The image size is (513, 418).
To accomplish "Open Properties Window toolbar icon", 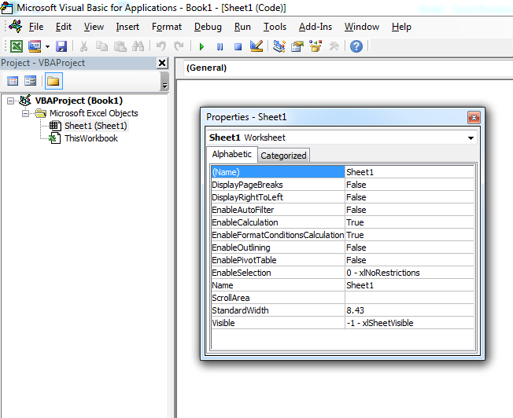I will click(297, 46).
